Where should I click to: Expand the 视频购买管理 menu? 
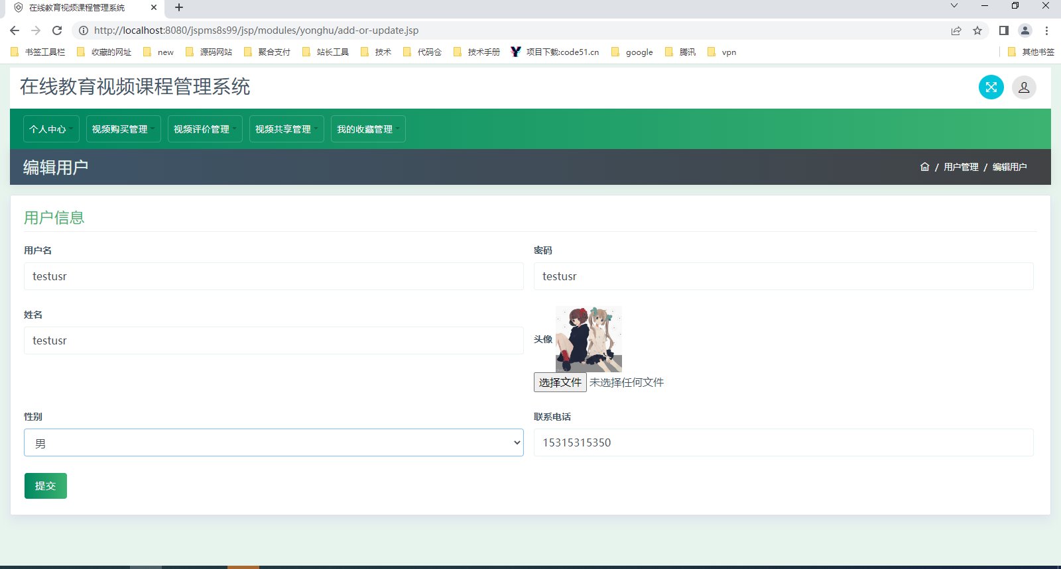tap(123, 129)
